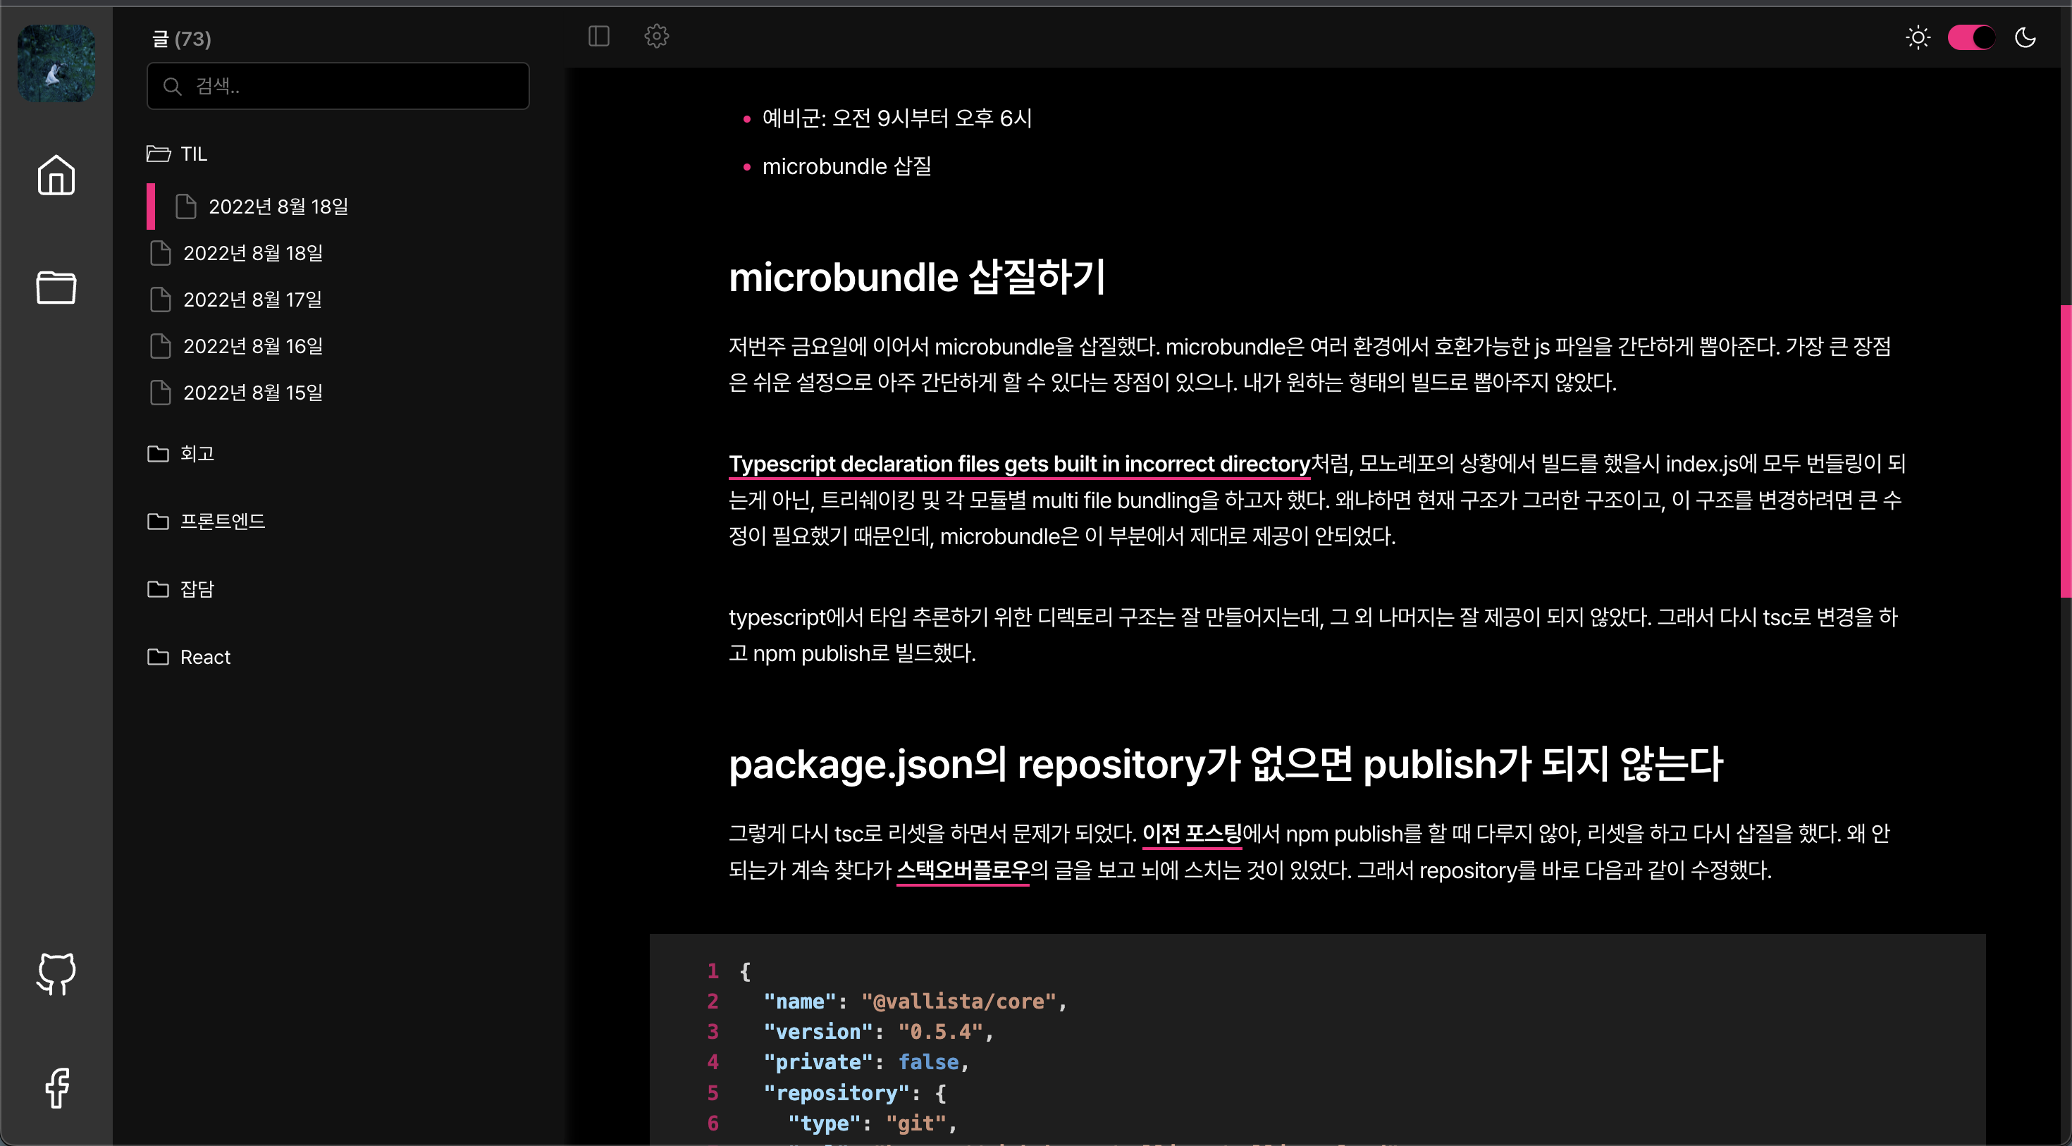The image size is (2072, 1146).
Task: Collapse the TIL folder
Action: 193,154
